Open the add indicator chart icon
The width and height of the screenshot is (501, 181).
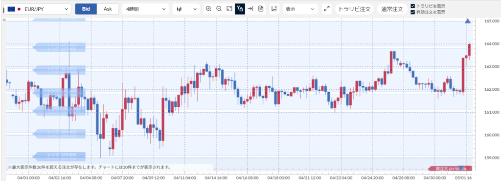[x=274, y=9]
